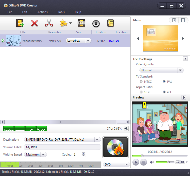Open the File menu
Viewport: 190px width, 176px height.
[10, 12]
